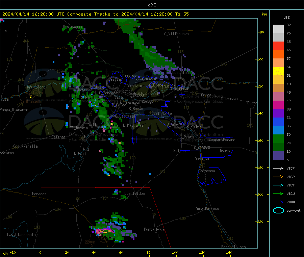Image resolution: width=304 pixels, height=257 pixels.
Task: Click the Divisadero map label
Action: click(x=73, y=27)
